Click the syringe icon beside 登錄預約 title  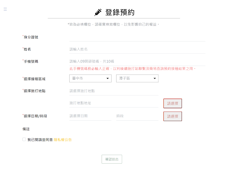[98, 12]
